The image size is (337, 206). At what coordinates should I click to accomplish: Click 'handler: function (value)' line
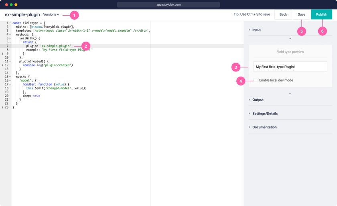[x=46, y=84]
